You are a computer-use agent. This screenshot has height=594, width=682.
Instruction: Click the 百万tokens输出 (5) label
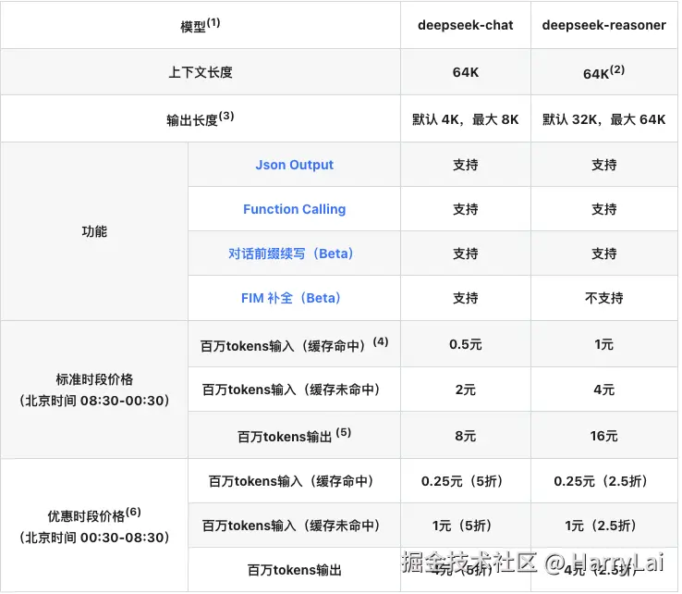point(295,436)
